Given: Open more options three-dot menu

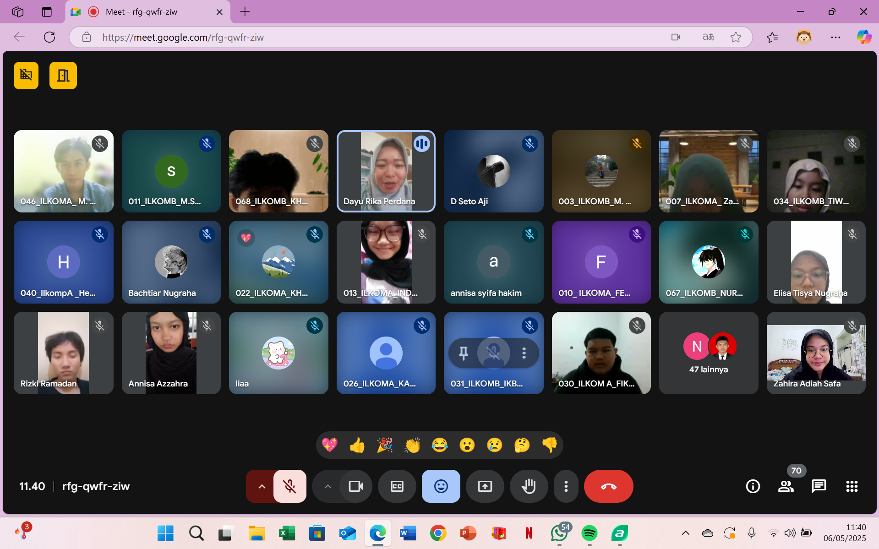Looking at the screenshot, I should 566,486.
